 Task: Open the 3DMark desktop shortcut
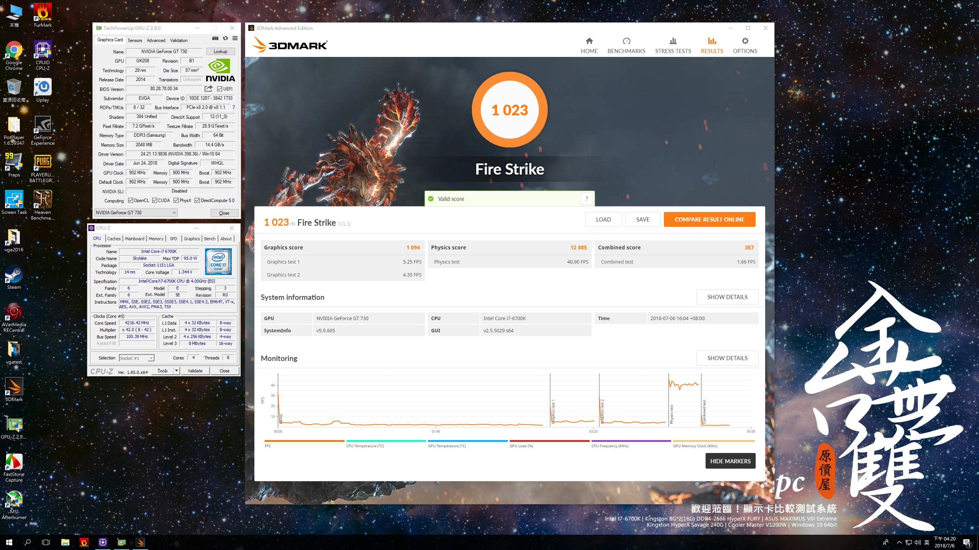pyautogui.click(x=14, y=390)
